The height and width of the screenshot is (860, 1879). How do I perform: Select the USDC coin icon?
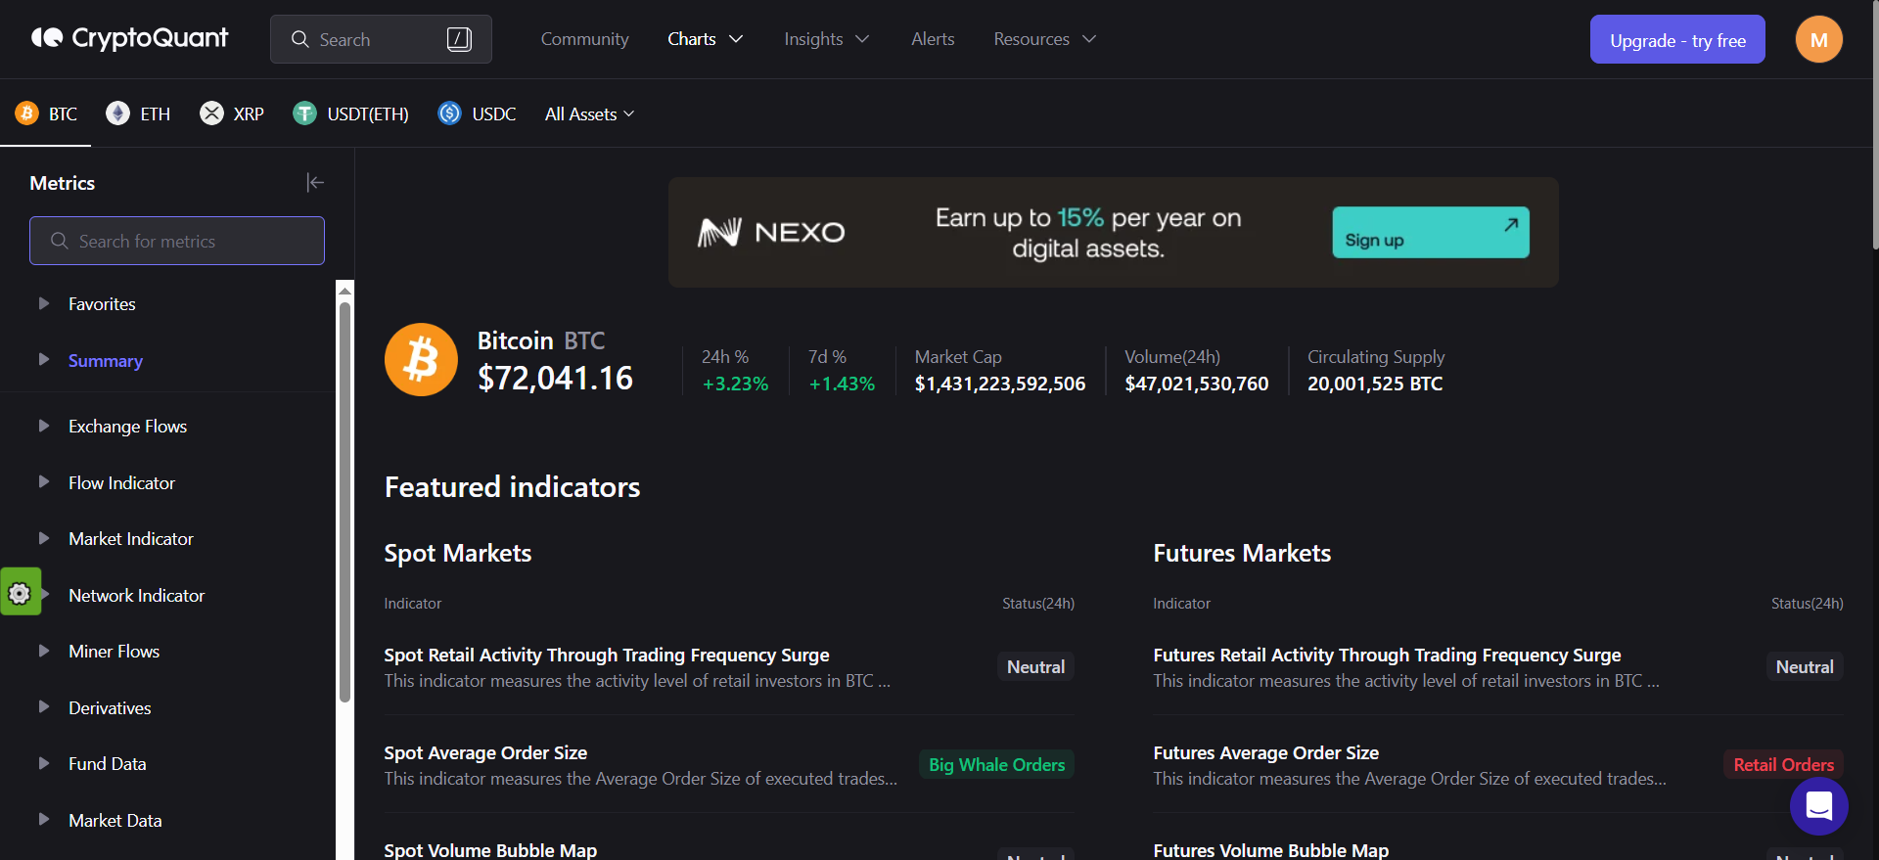tap(449, 113)
